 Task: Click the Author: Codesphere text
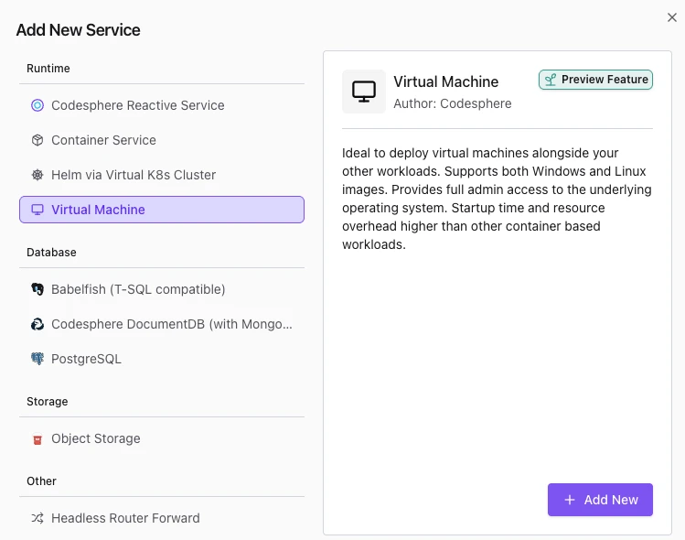(453, 103)
